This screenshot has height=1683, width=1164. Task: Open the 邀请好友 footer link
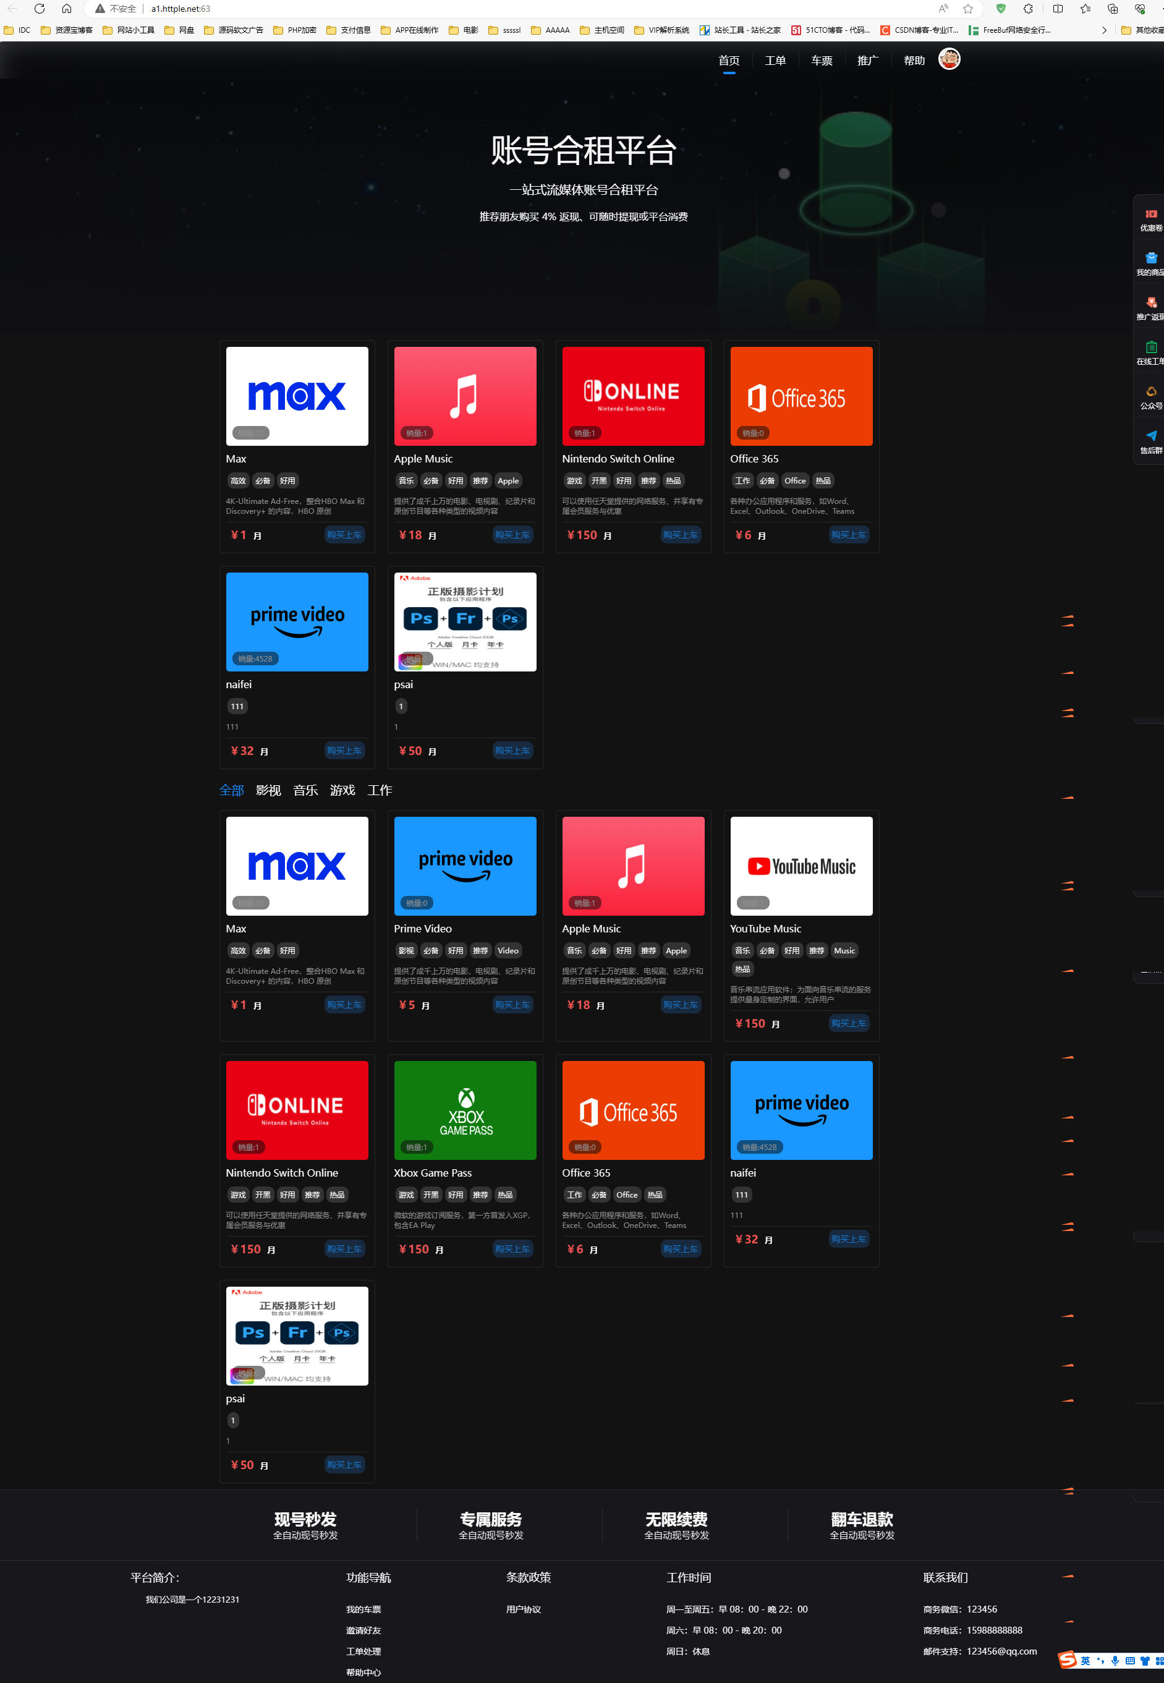click(363, 1630)
